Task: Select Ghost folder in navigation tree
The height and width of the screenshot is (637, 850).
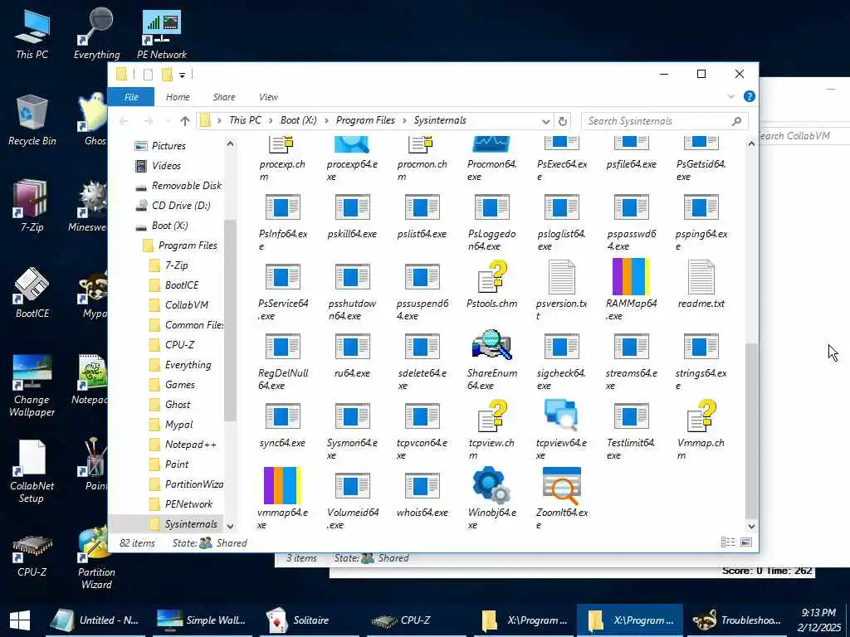Action: (x=178, y=405)
